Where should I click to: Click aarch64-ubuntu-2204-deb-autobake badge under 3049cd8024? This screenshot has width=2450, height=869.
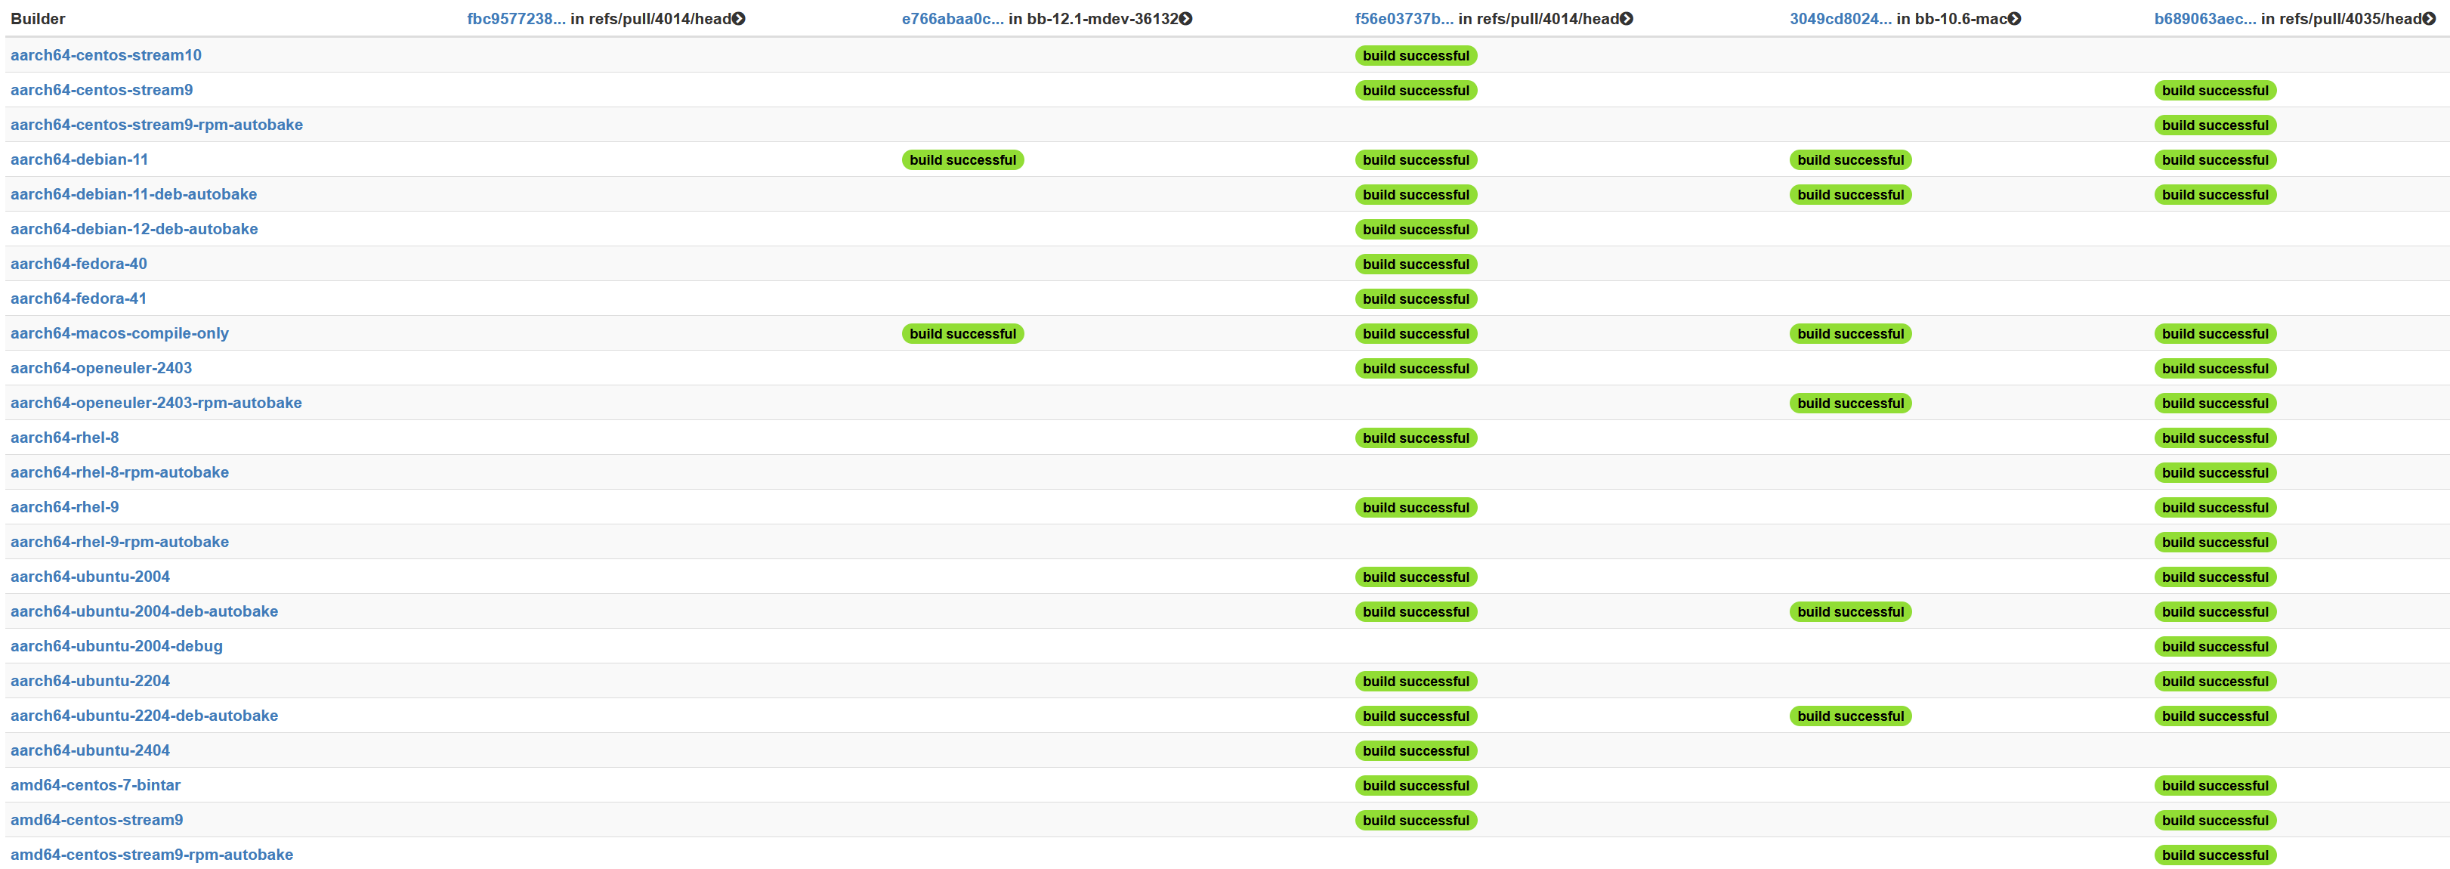coord(1851,716)
